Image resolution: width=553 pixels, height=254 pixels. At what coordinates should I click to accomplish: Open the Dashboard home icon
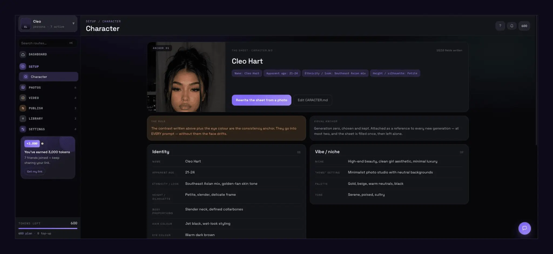point(23,55)
